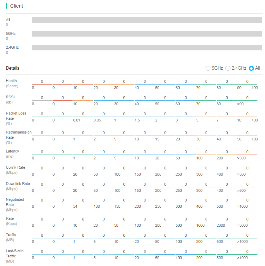The height and width of the screenshot is (266, 265).
Task: Click the 0.01 value in Packet Loss scale
Action: (x=76, y=120)
